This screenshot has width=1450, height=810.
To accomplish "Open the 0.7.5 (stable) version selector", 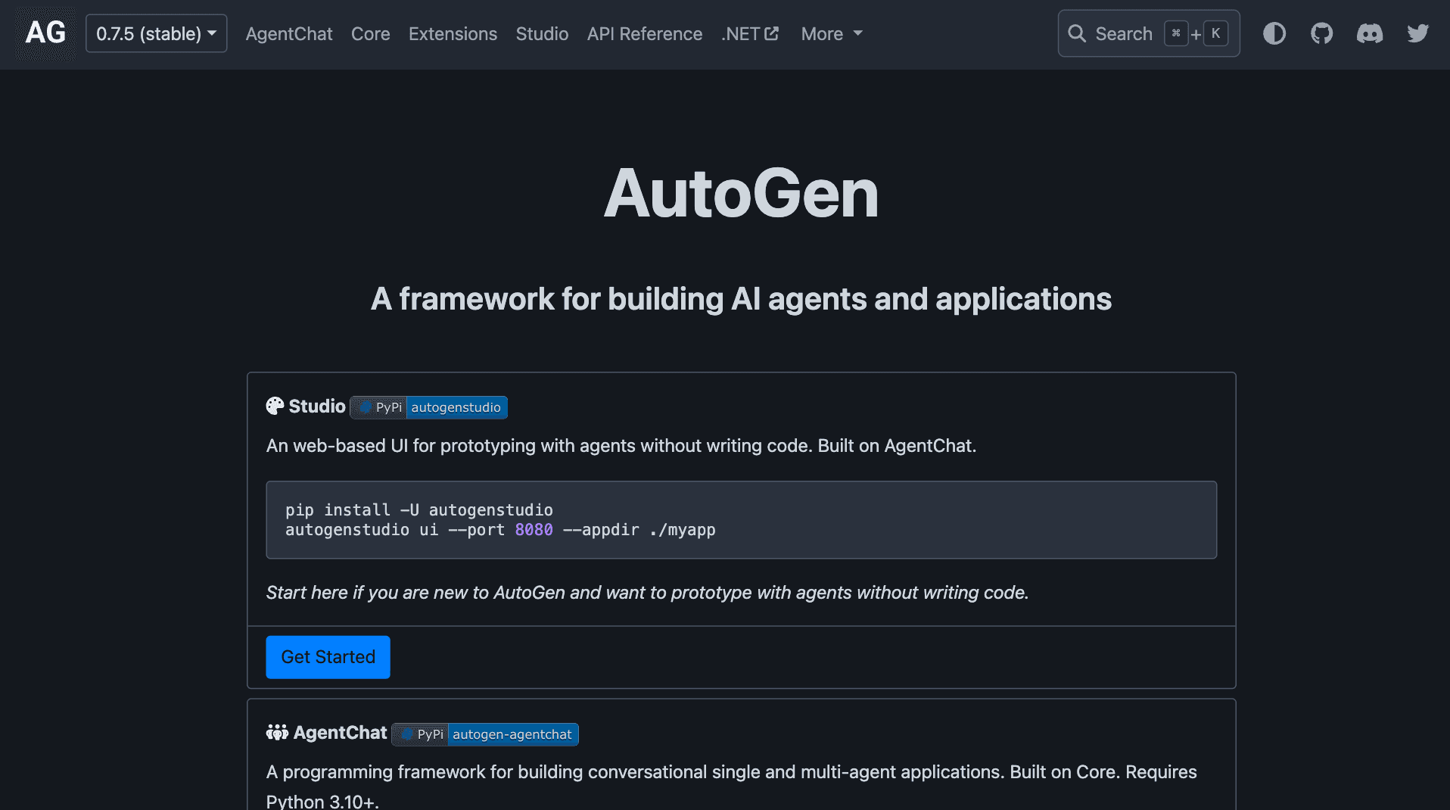I will click(x=156, y=33).
